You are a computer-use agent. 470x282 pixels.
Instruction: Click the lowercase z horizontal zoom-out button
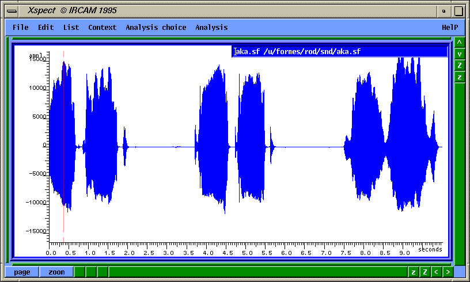(x=414, y=272)
